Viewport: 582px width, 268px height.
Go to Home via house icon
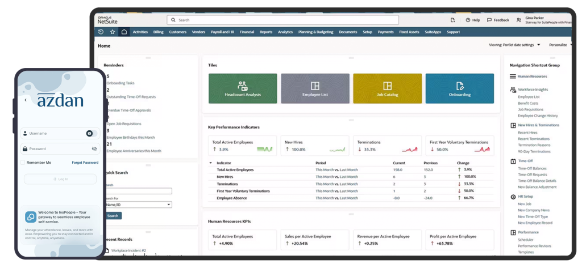pos(124,32)
